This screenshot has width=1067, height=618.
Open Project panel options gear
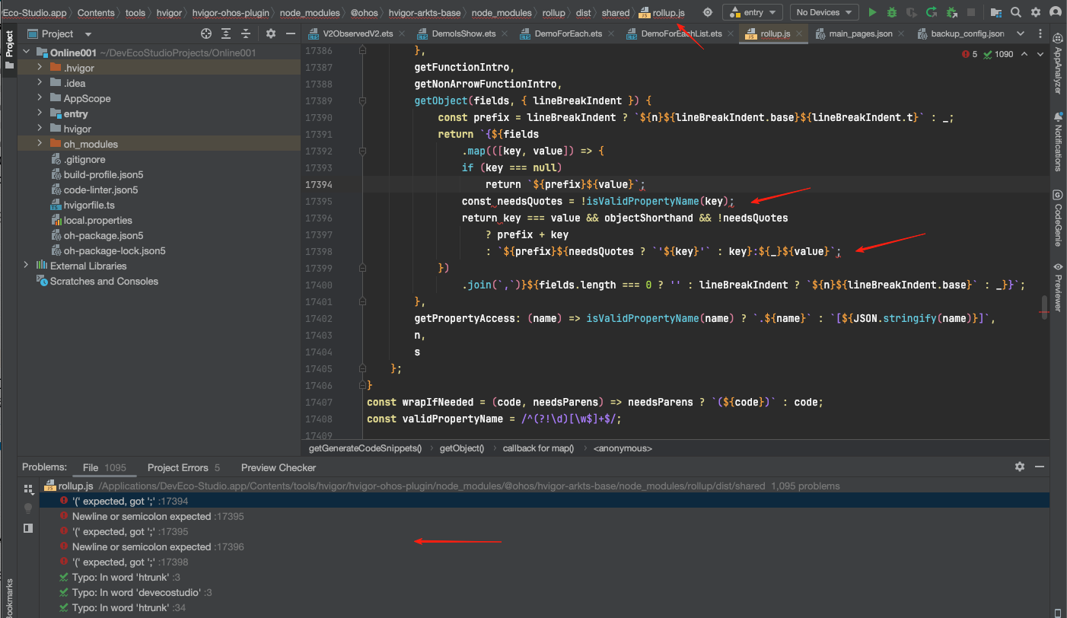[x=271, y=33]
